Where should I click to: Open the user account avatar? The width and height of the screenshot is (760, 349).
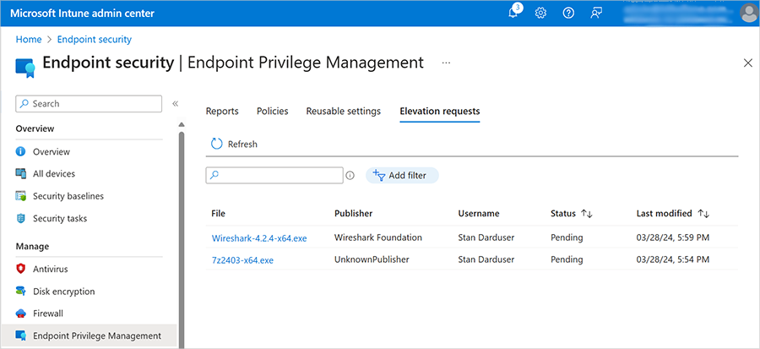point(750,13)
